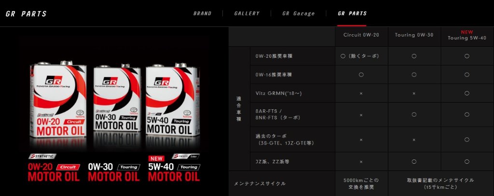Click the SYNTHETIC badge above 0W-20 label
This screenshot has width=494, height=196.
[x=42, y=156]
